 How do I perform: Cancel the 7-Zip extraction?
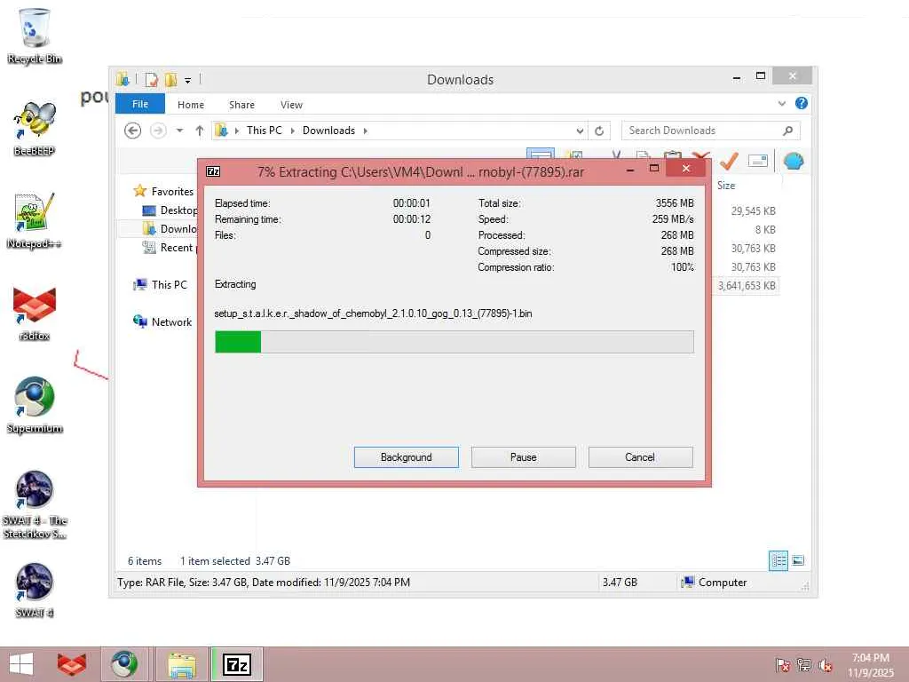[x=640, y=457]
